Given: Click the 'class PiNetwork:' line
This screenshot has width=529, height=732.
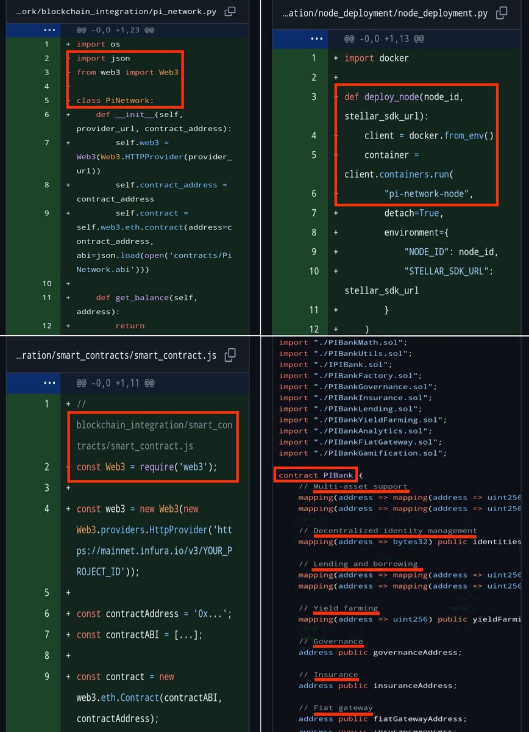Looking at the screenshot, I should [116, 101].
